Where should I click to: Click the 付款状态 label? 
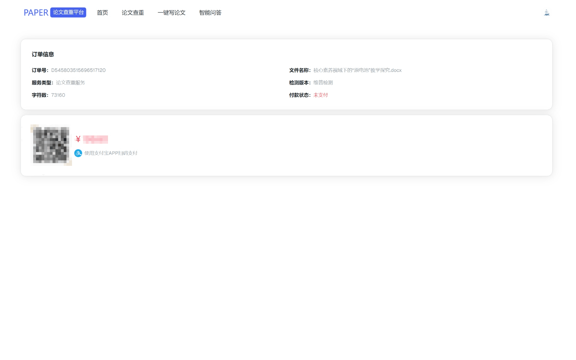coord(299,95)
